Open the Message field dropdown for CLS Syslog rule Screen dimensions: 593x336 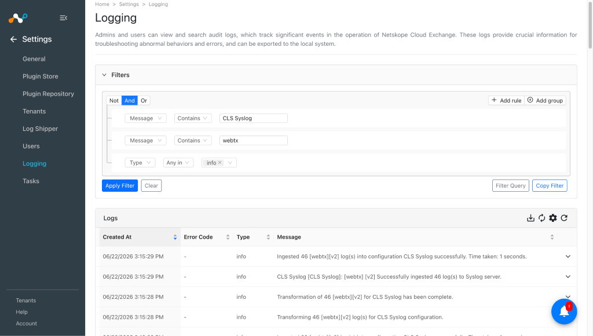coord(145,118)
